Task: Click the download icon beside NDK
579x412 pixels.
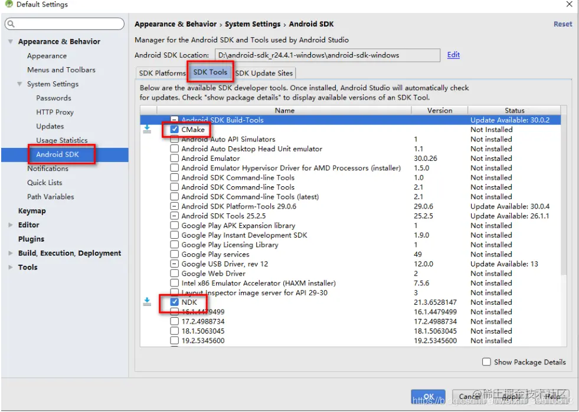Action: (147, 302)
